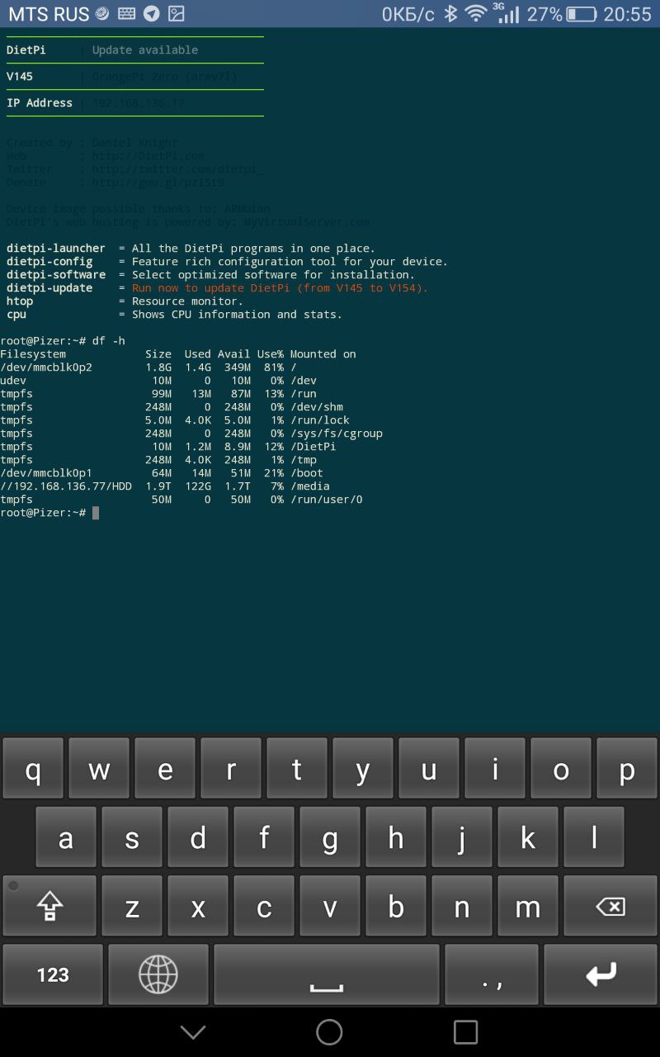The height and width of the screenshot is (1057, 660).
Task: Tap the w key
Action: click(99, 769)
